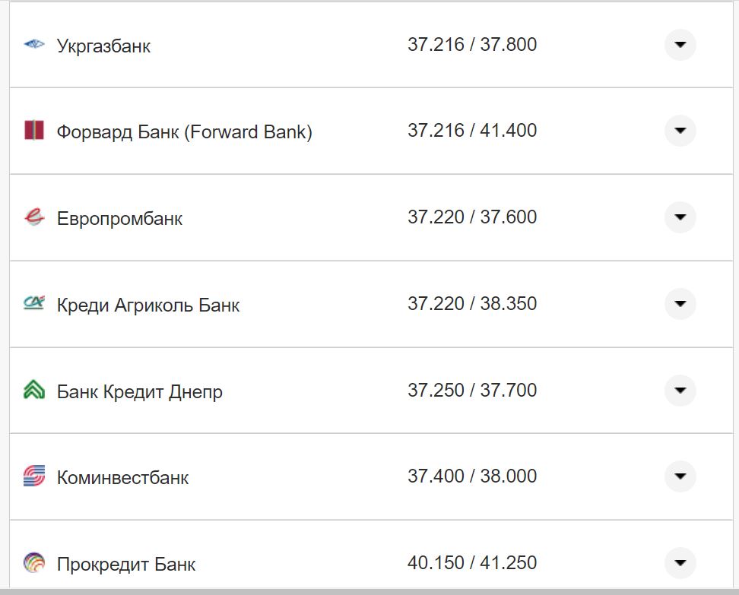The width and height of the screenshot is (739, 595).
Task: Expand the Креди Агриколь Банк row
Action: pos(680,304)
